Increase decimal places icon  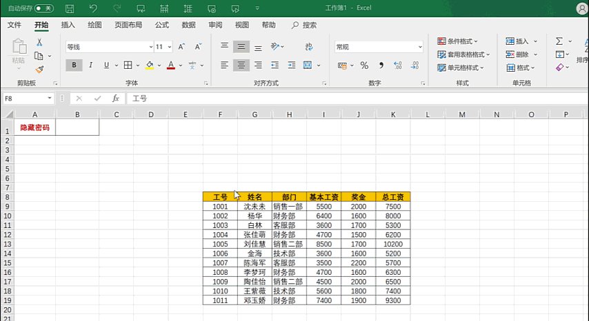pyautogui.click(x=398, y=65)
